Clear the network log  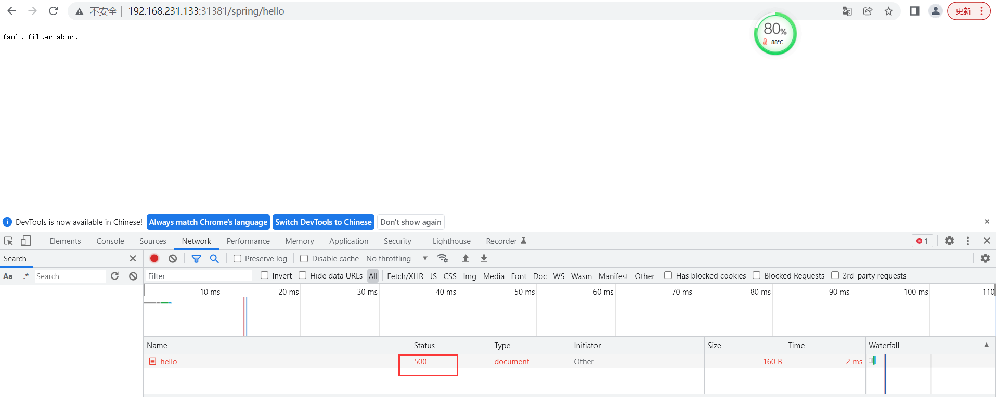(173, 258)
